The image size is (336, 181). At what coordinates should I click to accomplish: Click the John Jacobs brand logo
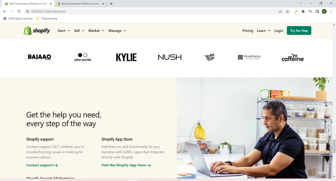pos(83,57)
